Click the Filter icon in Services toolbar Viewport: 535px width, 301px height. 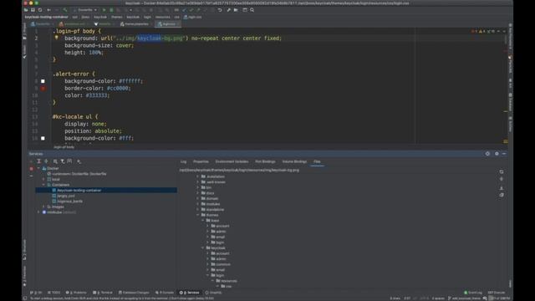coord(63,161)
